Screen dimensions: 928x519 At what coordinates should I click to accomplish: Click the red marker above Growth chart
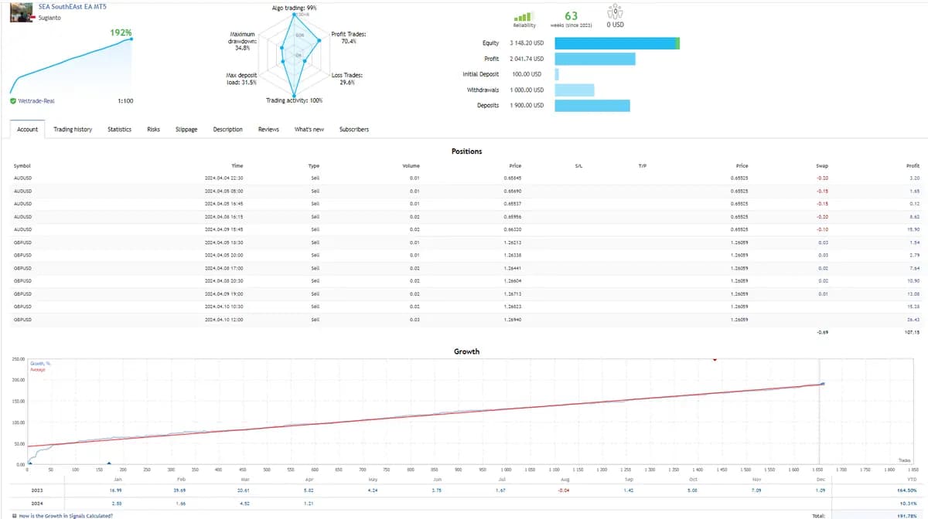(x=715, y=359)
